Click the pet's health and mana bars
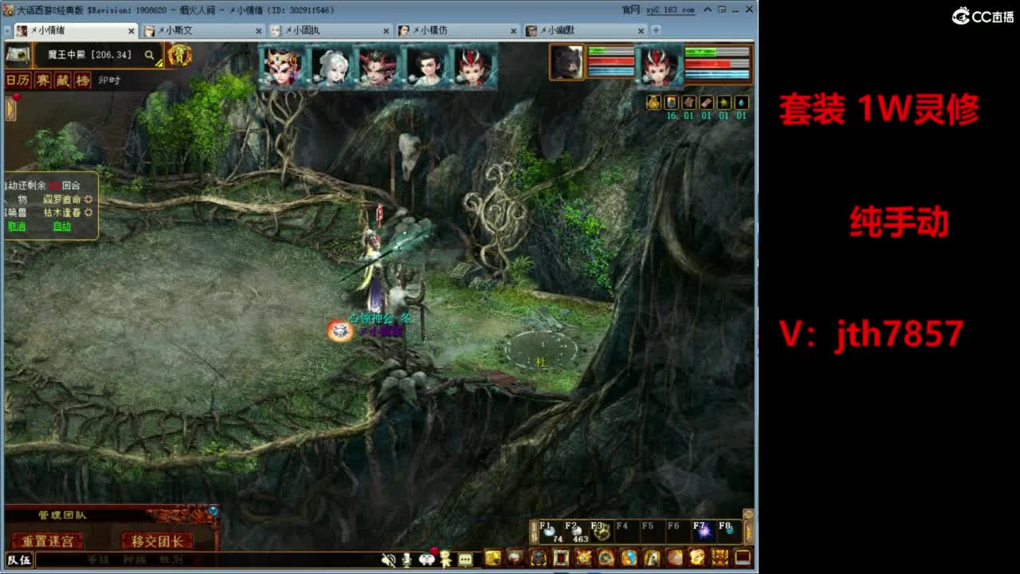 (610, 61)
